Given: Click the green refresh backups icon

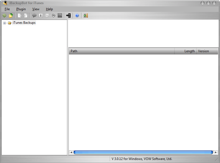Looking at the screenshot, I should pos(4,15).
